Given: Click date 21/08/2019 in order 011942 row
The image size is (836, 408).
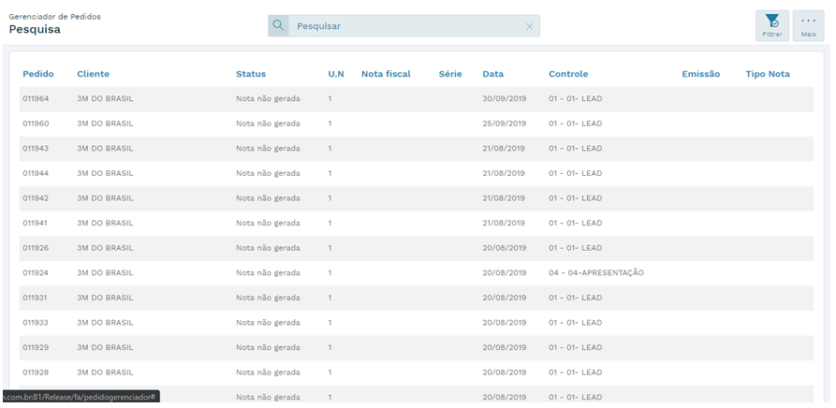Looking at the screenshot, I should click(504, 198).
